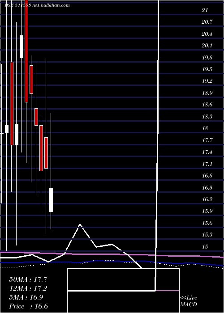
Task: Click the '5MA : 16.9' readout
Action: pos(26,297)
